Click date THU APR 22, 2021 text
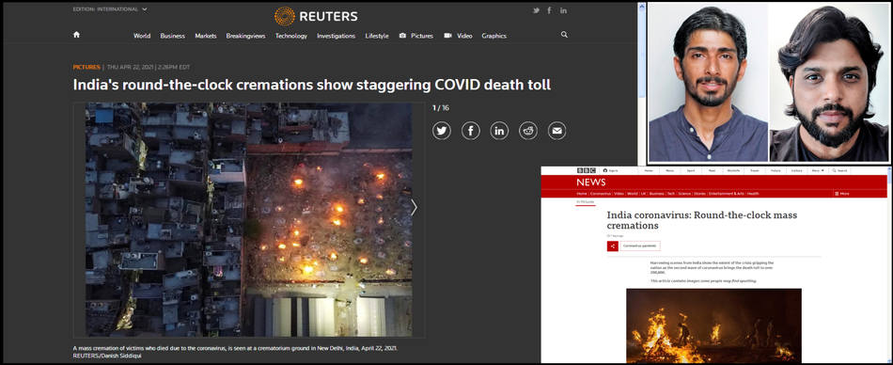This screenshot has width=893, height=365. click(x=131, y=68)
